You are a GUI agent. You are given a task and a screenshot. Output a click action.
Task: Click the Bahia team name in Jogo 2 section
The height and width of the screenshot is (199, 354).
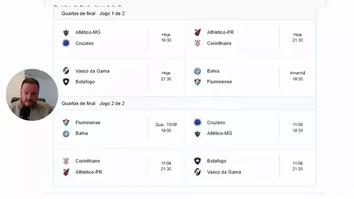[82, 134]
